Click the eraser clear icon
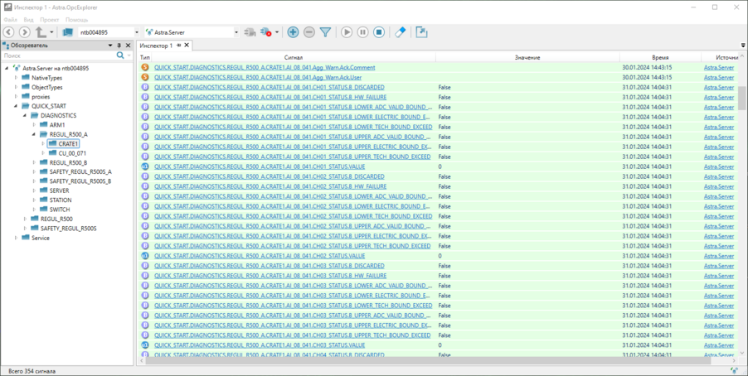This screenshot has height=376, width=748. click(x=400, y=32)
